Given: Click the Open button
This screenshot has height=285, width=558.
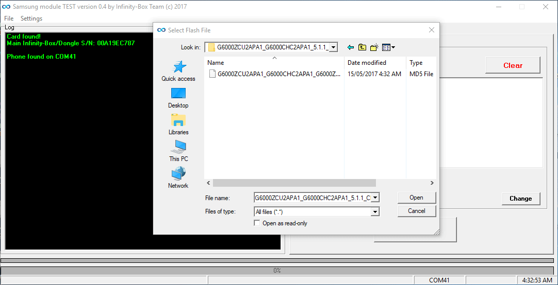Looking at the screenshot, I should 416,198.
